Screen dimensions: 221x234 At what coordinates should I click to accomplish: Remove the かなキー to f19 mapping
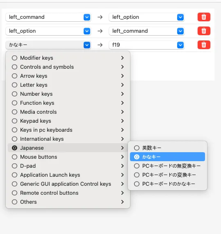tap(204, 45)
